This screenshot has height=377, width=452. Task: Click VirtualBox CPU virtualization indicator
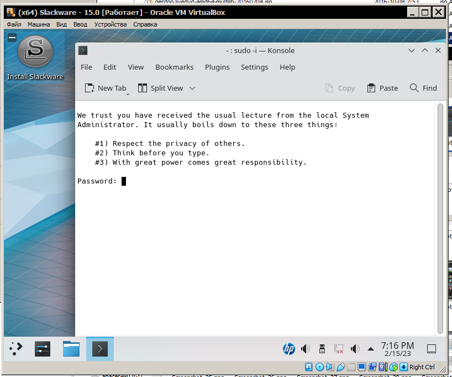[382, 367]
